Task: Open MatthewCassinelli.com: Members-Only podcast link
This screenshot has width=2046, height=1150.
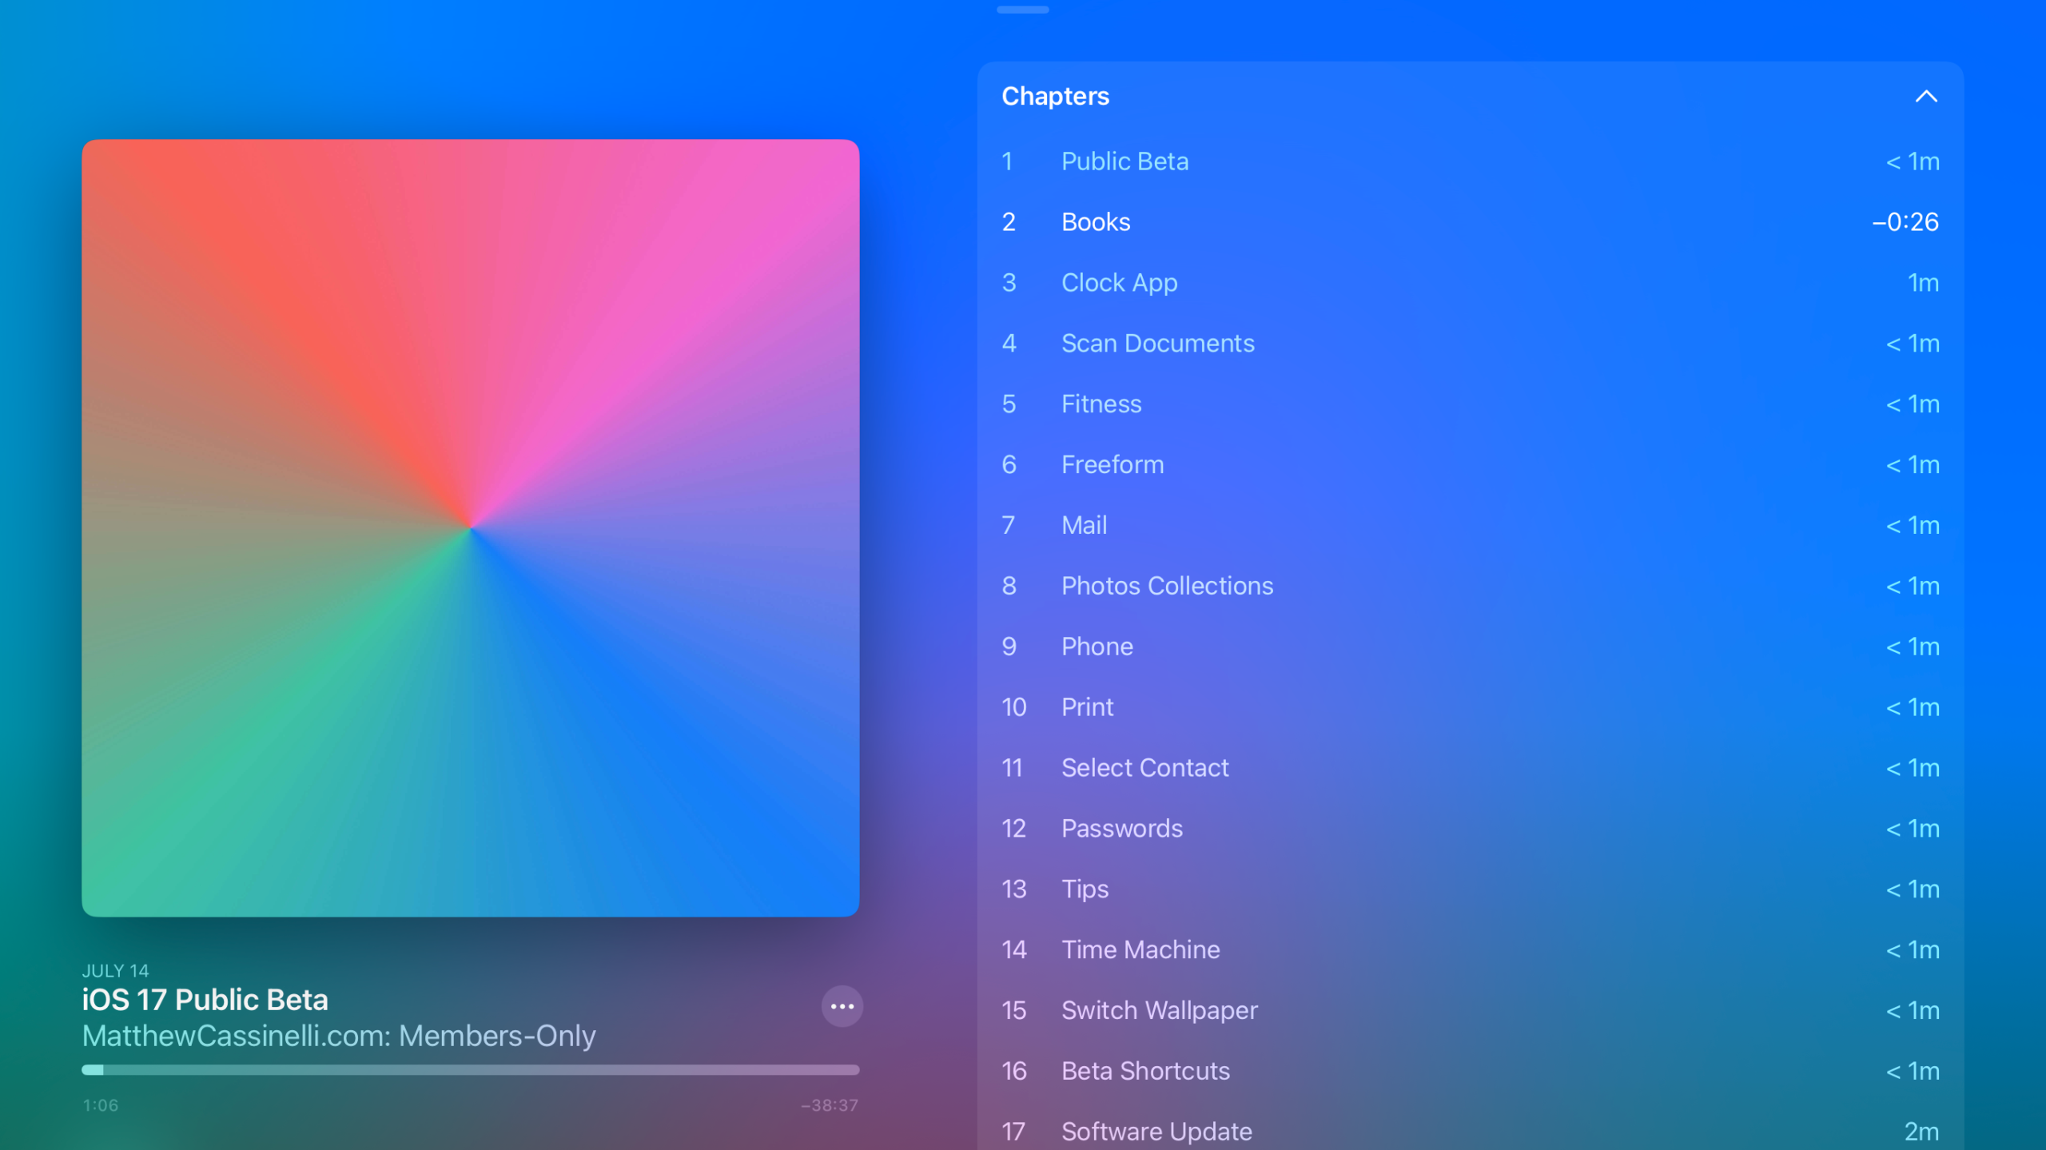Action: pos(339,1036)
